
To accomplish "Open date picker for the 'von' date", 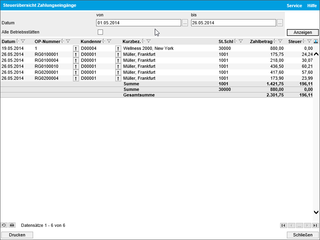I will click(185, 23).
